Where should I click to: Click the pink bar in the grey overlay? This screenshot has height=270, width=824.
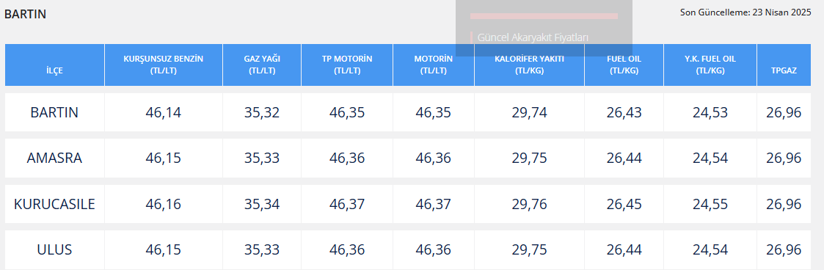[544, 16]
